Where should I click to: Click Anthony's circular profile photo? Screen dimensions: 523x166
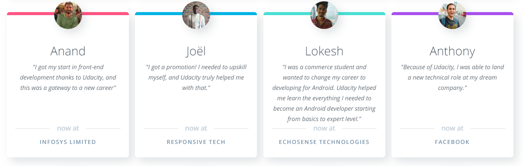click(x=452, y=15)
